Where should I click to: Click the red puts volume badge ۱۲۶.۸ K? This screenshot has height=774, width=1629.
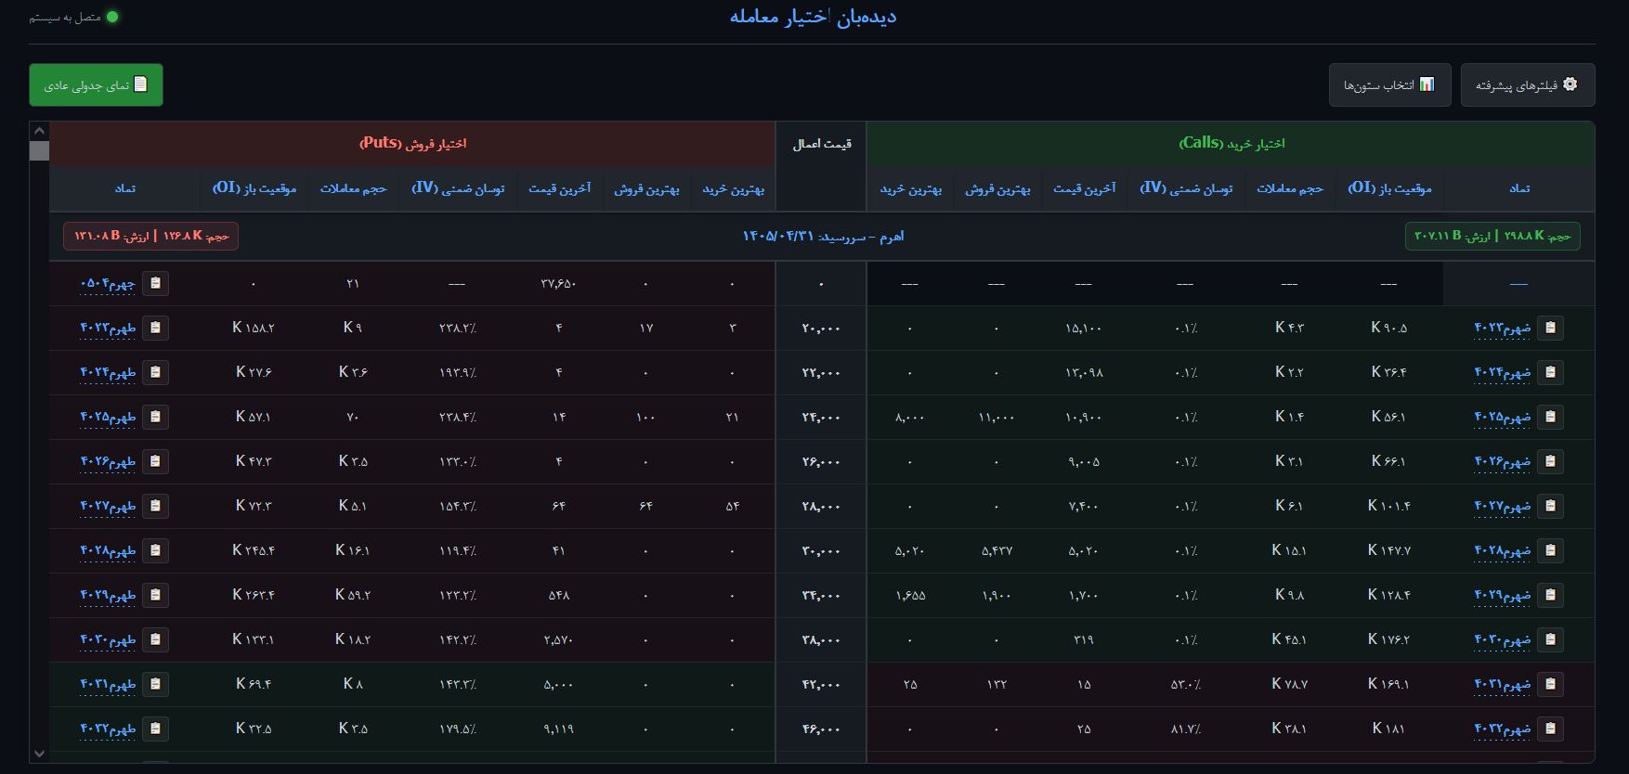pos(151,236)
